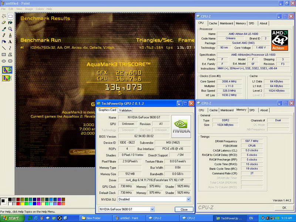Choose the Ellipse shape tool
The image size is (296, 222).
4,61
